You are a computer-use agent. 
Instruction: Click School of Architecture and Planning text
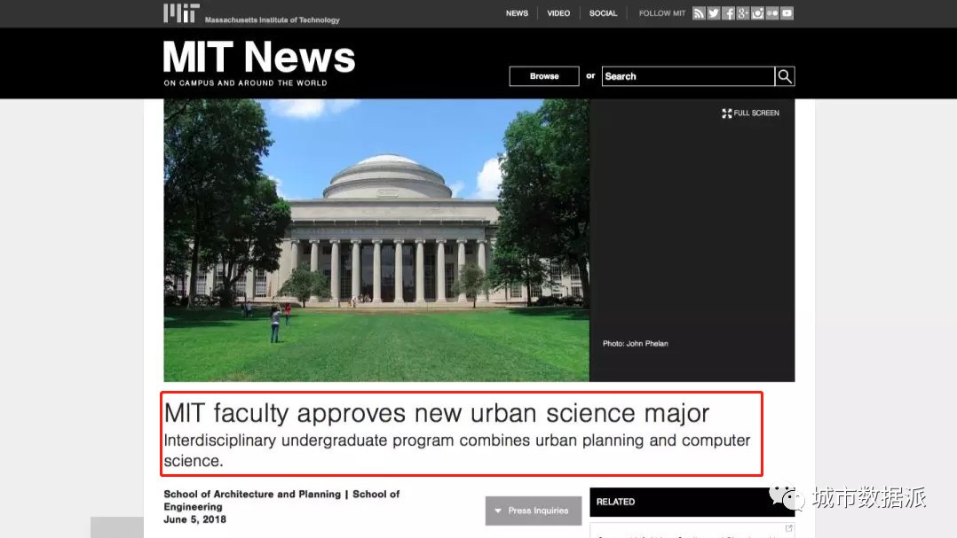tap(252, 495)
